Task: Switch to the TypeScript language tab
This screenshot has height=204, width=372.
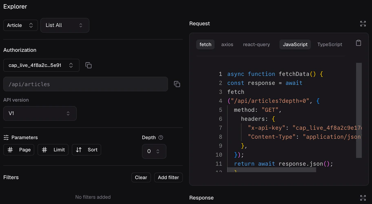Action: click(x=330, y=44)
